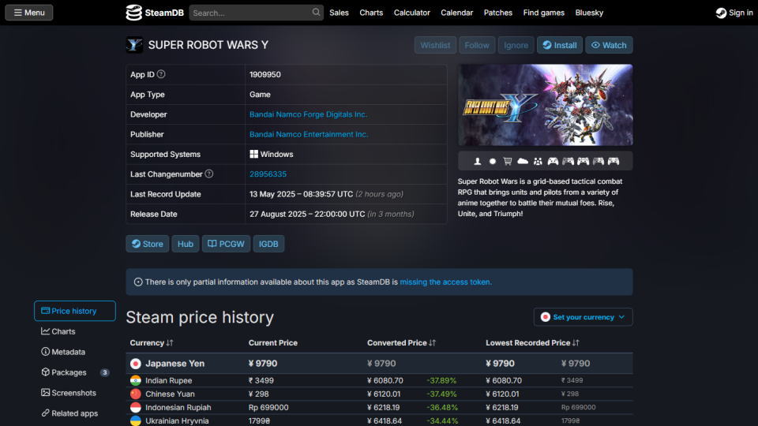Select the Charts sidebar tab
This screenshot has width=758, height=426.
(75, 331)
